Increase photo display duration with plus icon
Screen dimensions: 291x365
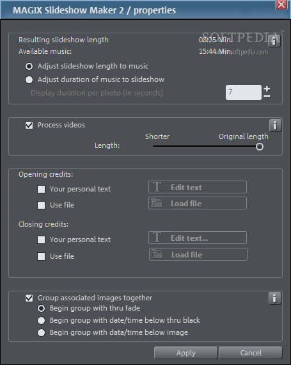267,88
